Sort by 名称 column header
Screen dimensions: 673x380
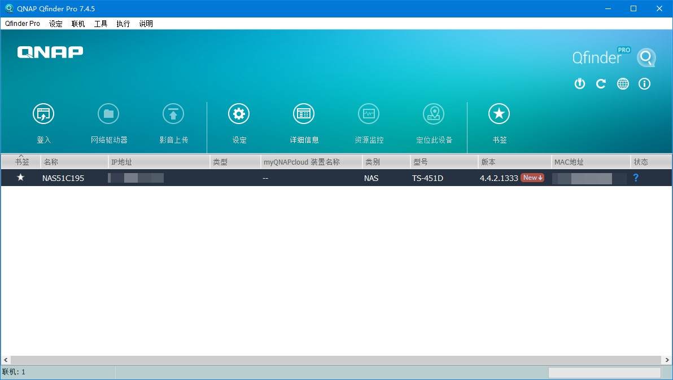pos(75,162)
